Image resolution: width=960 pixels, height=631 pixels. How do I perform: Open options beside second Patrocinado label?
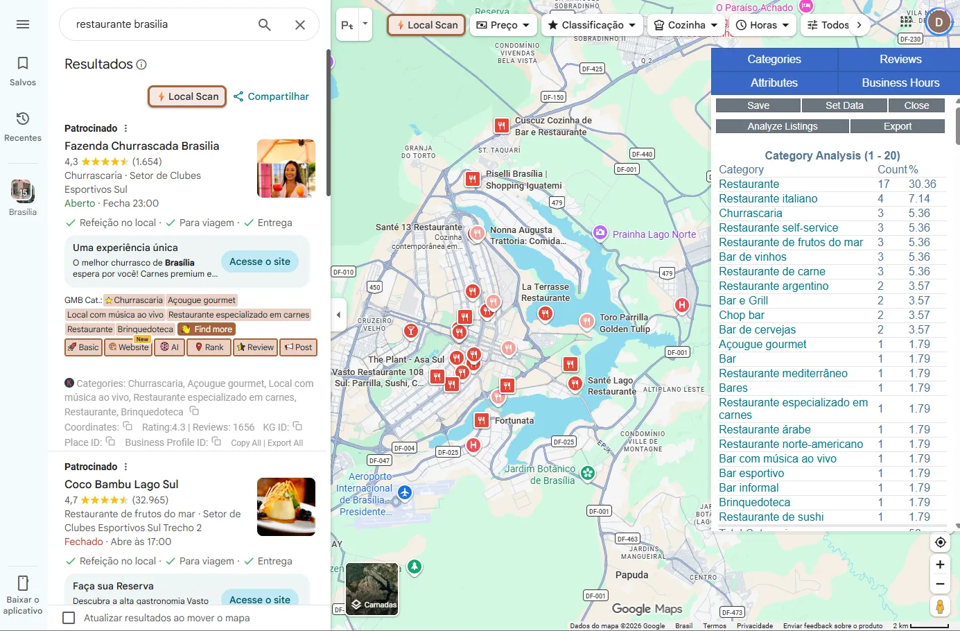125,467
